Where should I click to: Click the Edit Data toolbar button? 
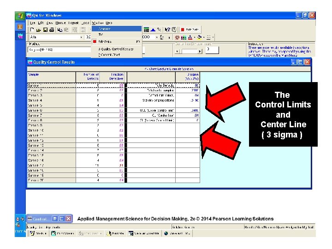190,30
